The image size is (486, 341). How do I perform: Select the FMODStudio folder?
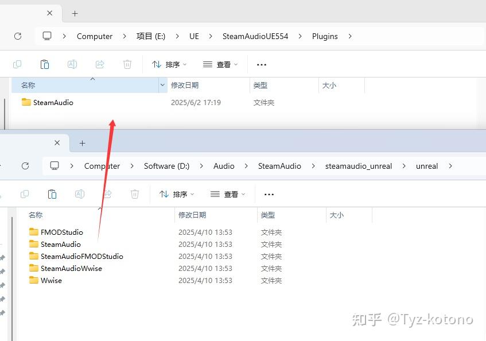(x=60, y=232)
